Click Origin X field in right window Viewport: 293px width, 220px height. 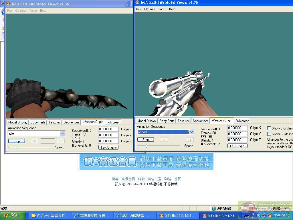[x=237, y=128]
